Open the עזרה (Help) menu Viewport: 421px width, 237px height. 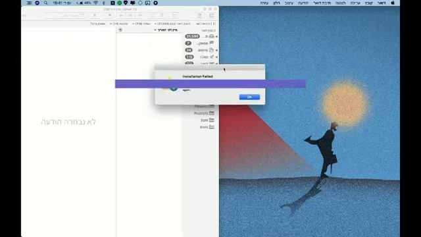point(264,3)
